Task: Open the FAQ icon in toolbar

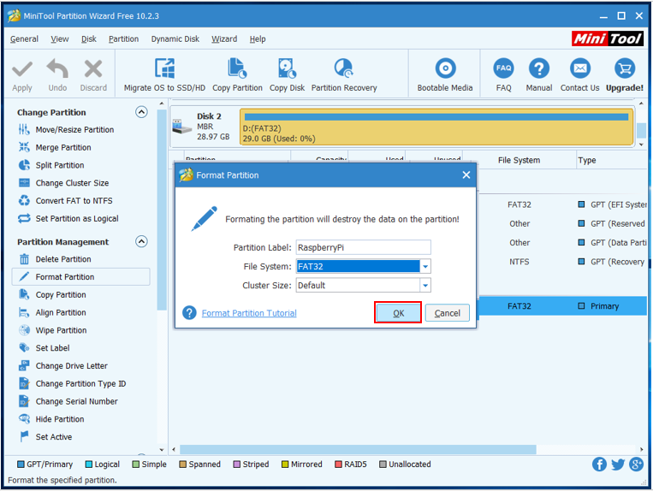Action: (x=503, y=68)
